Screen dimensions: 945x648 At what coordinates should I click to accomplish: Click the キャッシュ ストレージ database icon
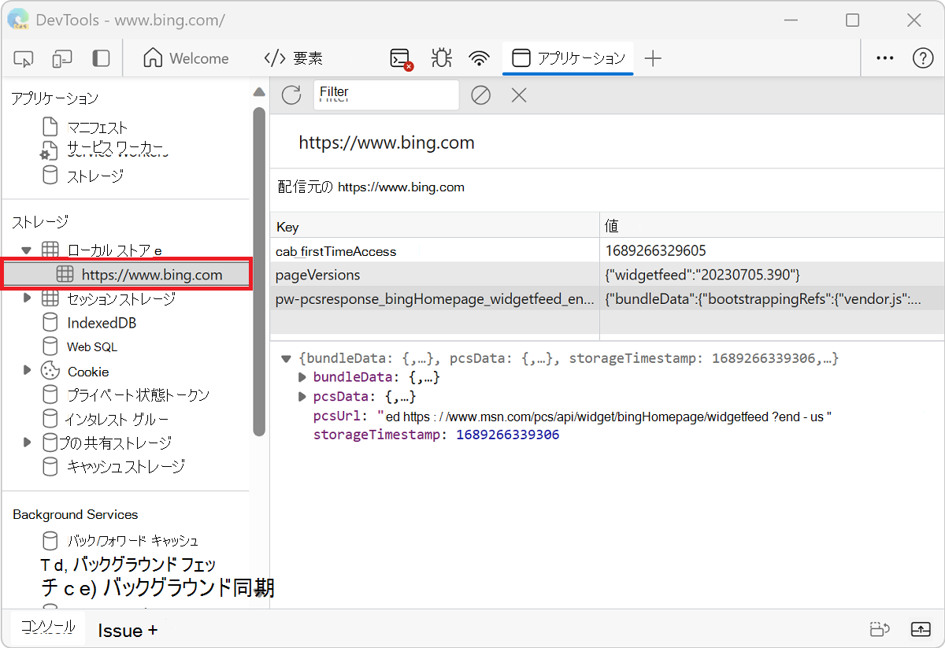[x=50, y=466]
